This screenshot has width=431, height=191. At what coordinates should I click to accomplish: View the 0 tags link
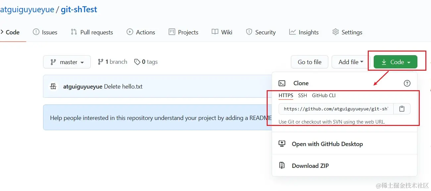(x=146, y=62)
